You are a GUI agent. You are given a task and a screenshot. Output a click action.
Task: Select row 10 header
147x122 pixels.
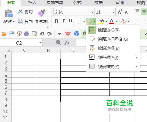(x=6, y=111)
